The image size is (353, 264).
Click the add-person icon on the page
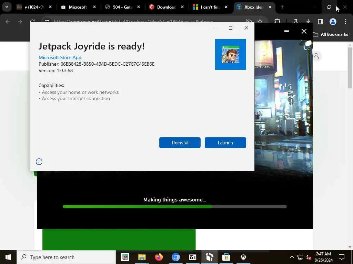coord(316,56)
